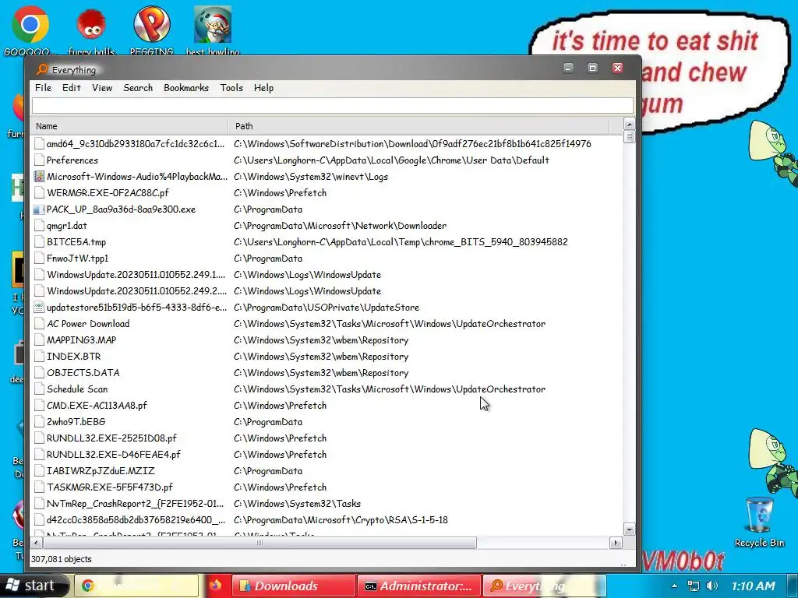The image size is (798, 598).
Task: Click the volume speaker tray icon
Action: (x=712, y=586)
